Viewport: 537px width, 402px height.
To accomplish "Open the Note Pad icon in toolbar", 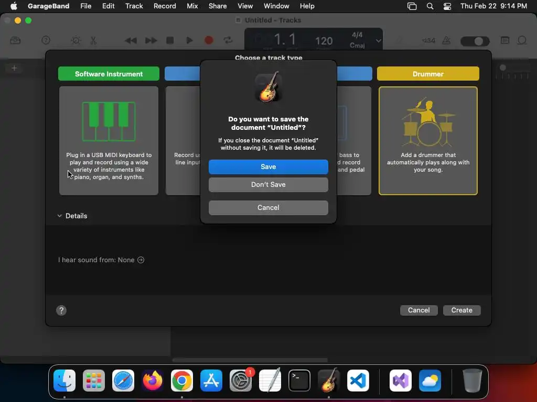I will tap(505, 40).
